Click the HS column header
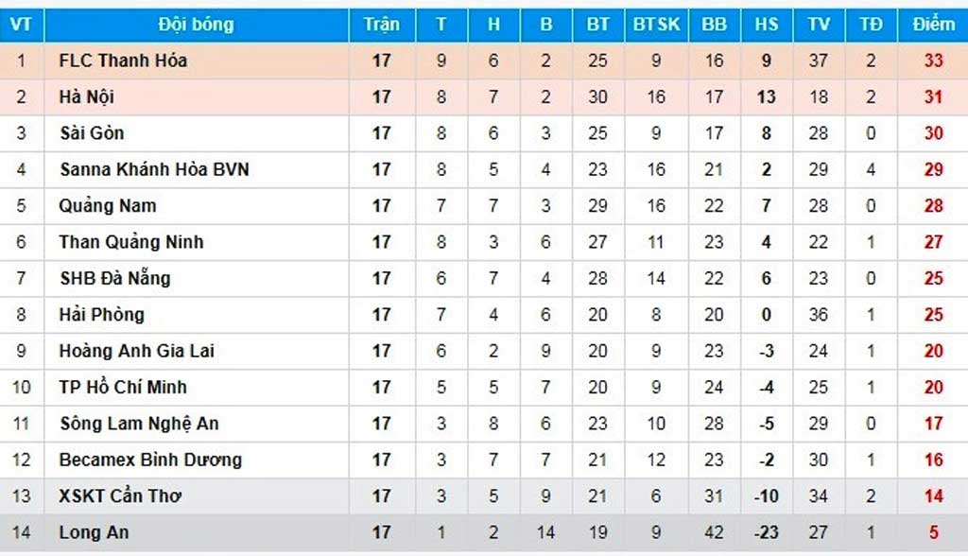968x556 pixels. pyautogui.click(x=766, y=25)
